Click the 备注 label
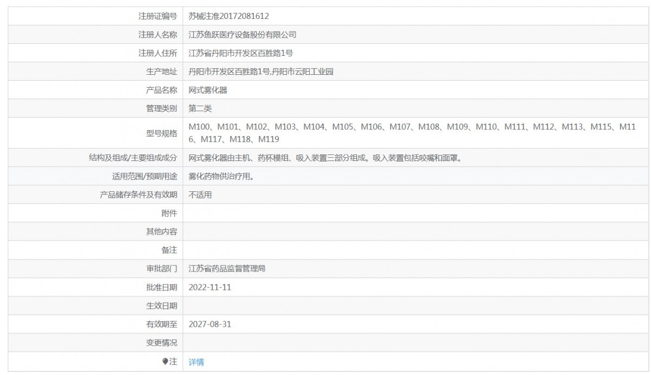 click(x=169, y=250)
